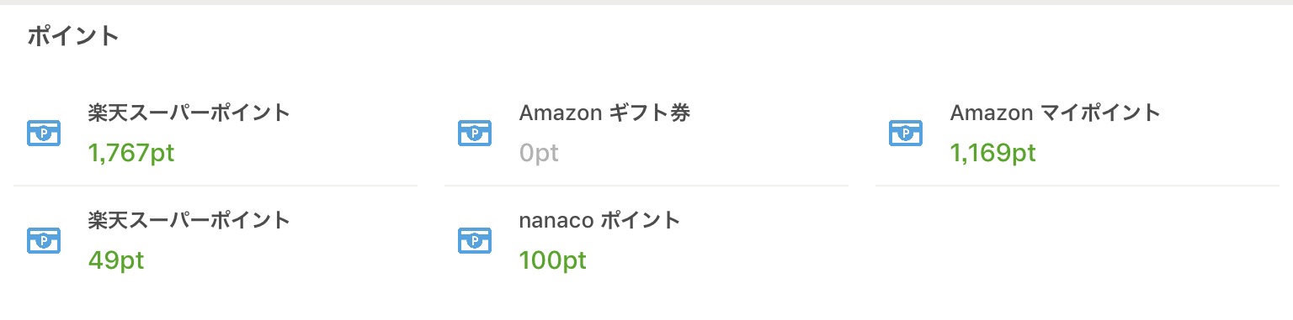Open the nanaco ポイント label
Screen dimensions: 1293x320
tap(599, 220)
